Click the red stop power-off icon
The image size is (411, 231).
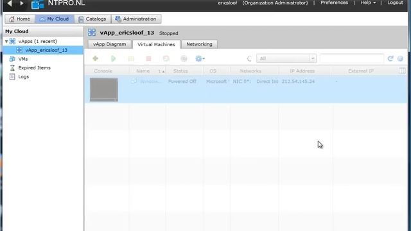pyautogui.click(x=148, y=58)
